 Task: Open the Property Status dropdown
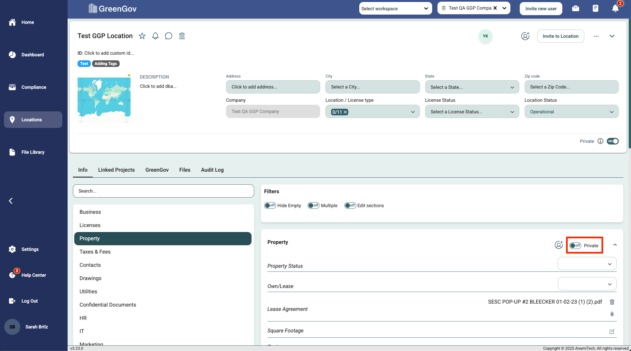tap(587, 264)
